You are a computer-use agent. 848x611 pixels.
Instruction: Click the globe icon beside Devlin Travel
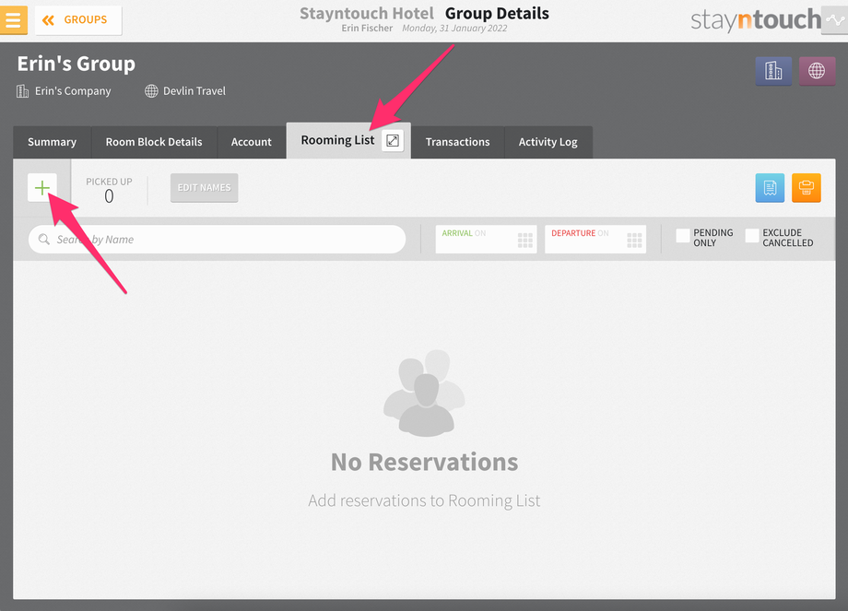pyautogui.click(x=151, y=91)
